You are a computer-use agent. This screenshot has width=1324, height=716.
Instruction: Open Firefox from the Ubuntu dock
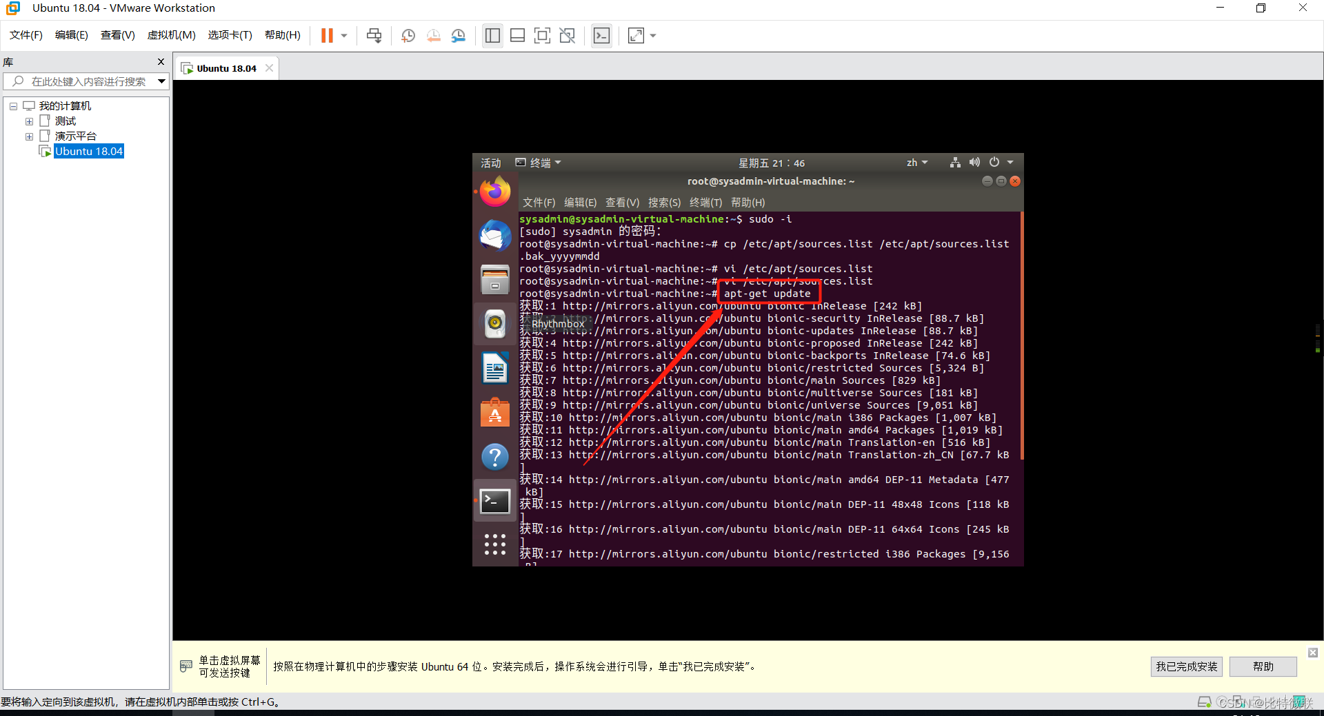pyautogui.click(x=494, y=191)
